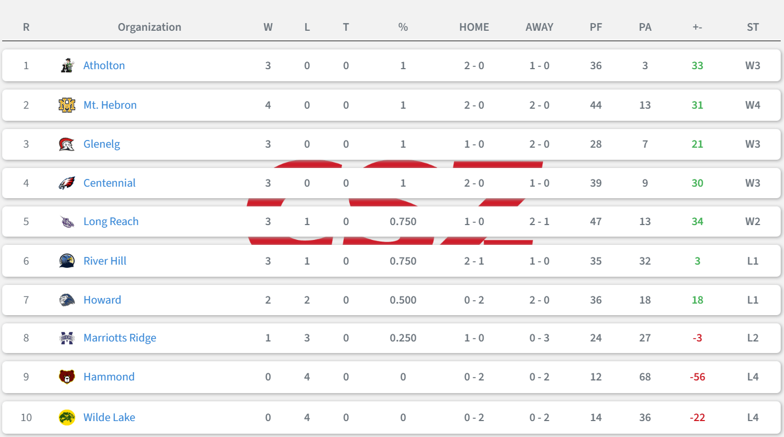Image resolution: width=784 pixels, height=437 pixels.
Task: Open the Mt. Hebron team page
Action: pos(110,105)
